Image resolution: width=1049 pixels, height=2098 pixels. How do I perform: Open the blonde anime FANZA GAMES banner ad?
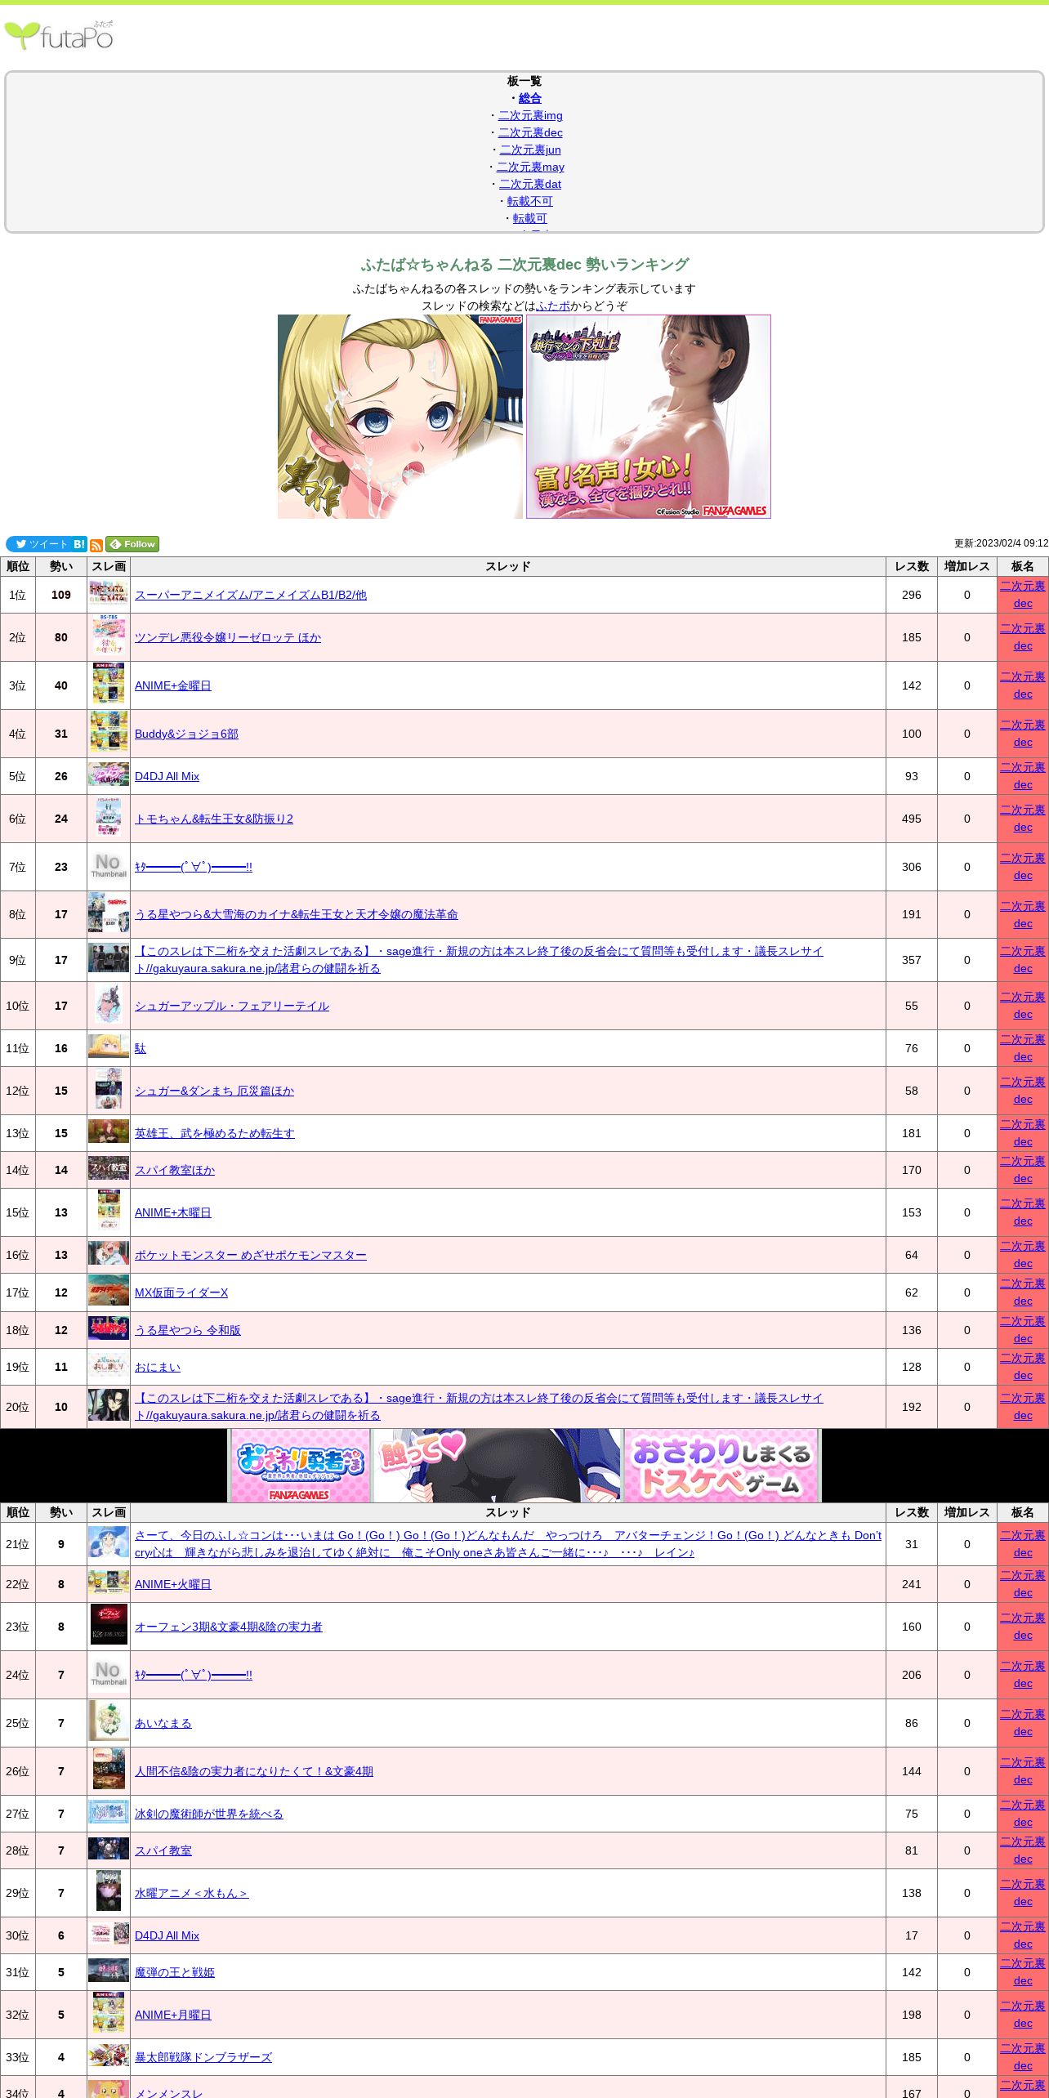tap(400, 417)
